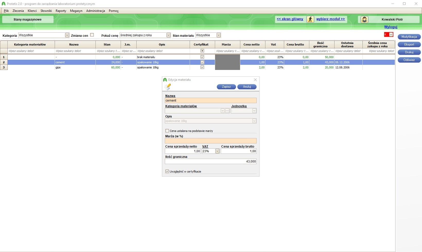422x252 pixels.
Task: Uncheck Uwzględnić w certyfikacie option
Action: 167,172
